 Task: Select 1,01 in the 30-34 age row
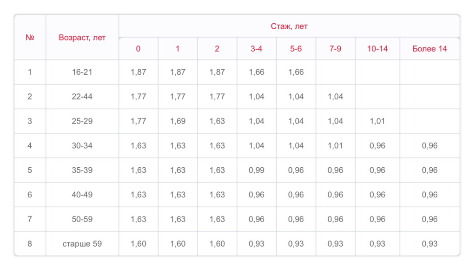tap(335, 145)
